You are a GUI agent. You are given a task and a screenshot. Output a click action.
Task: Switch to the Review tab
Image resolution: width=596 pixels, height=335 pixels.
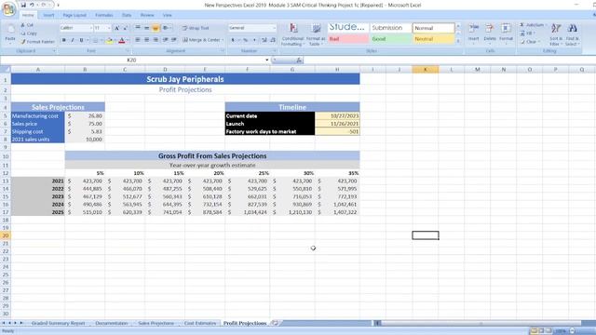pyautogui.click(x=147, y=15)
